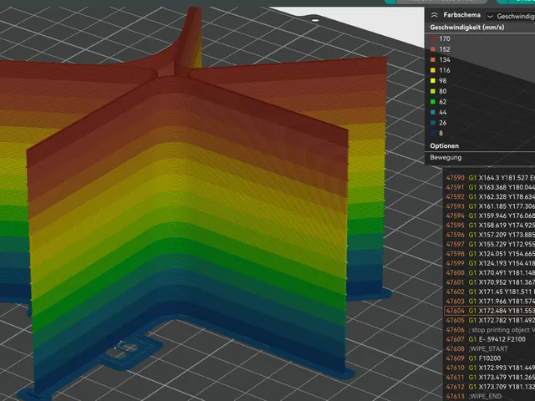535x401 pixels.
Task: Select the orange 134 mm/s swatch
Action: click(433, 60)
